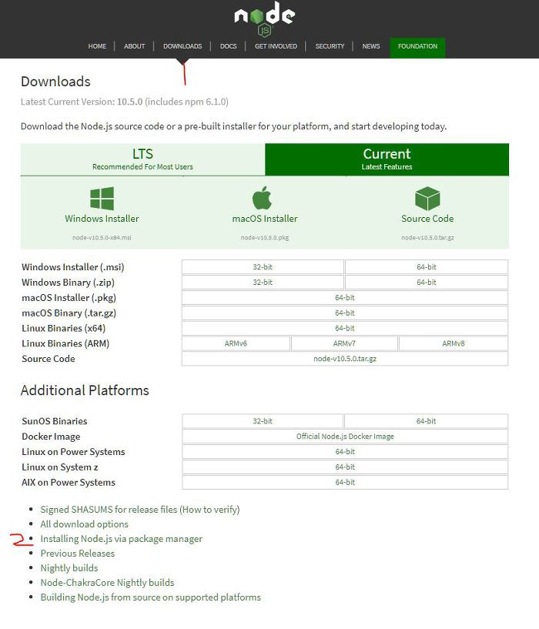Download SunOS Binaries 64-bit
The image size is (539, 629).
(426, 421)
